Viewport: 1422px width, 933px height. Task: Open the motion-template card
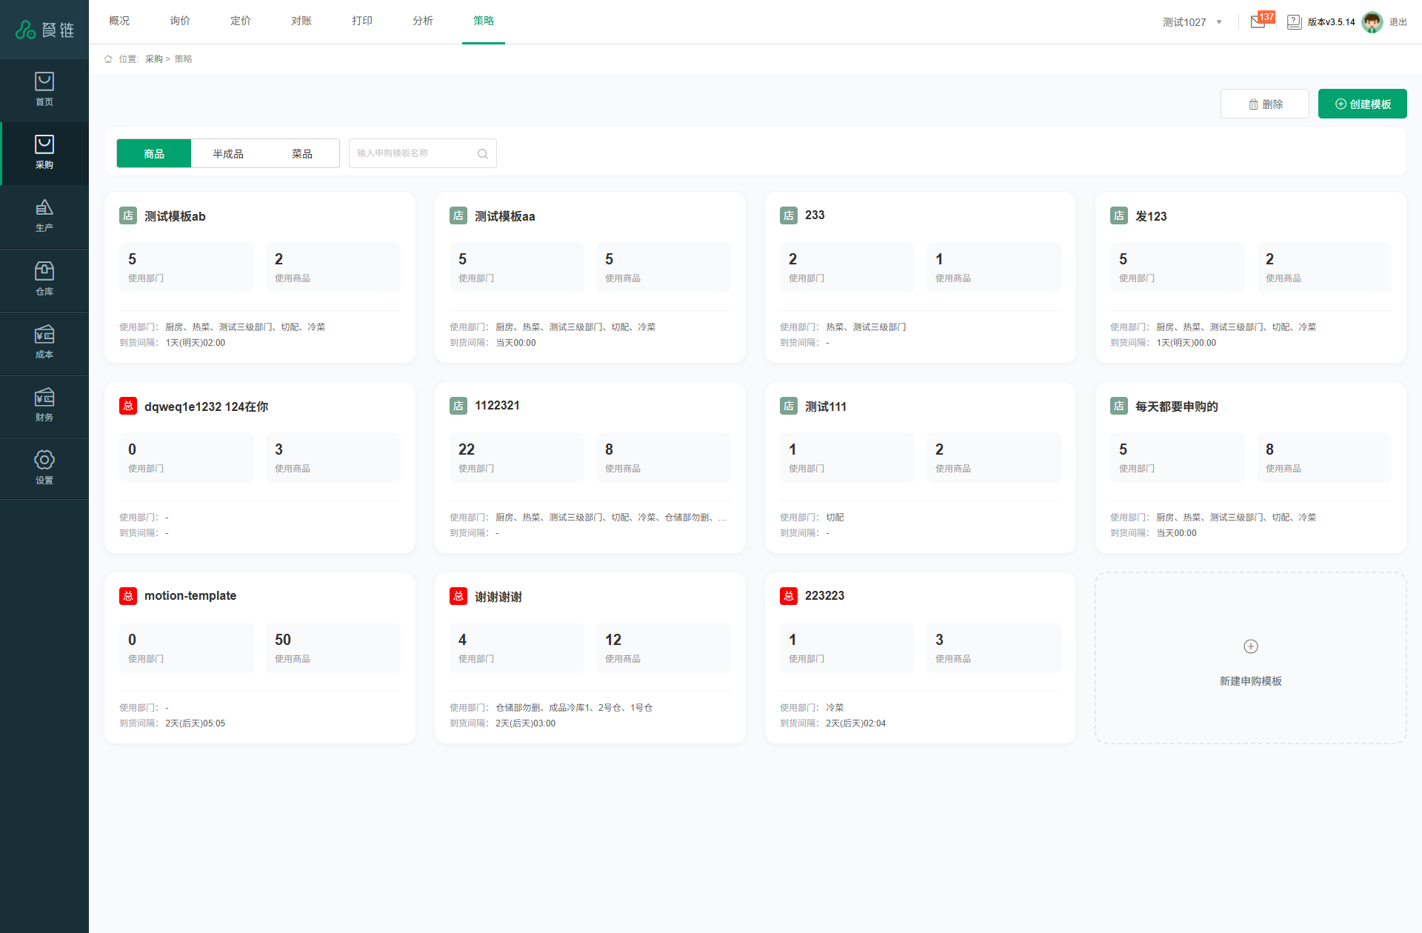pos(190,596)
